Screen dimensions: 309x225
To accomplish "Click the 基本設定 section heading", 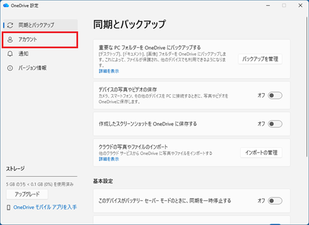I will click(x=103, y=181).
